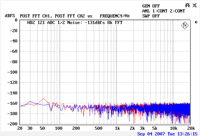Image resolution: width=200 pixels, height=136 pixels.
Task: Click the 1k frequency axis label
Action: point(117,128)
